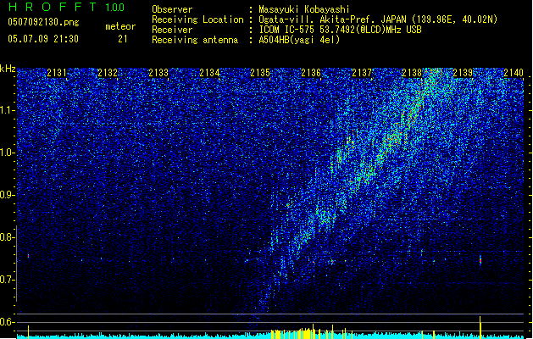Viewport: 533px width, 339px height.
Task: Click the 'Receiver' field label
Action: coord(172,30)
